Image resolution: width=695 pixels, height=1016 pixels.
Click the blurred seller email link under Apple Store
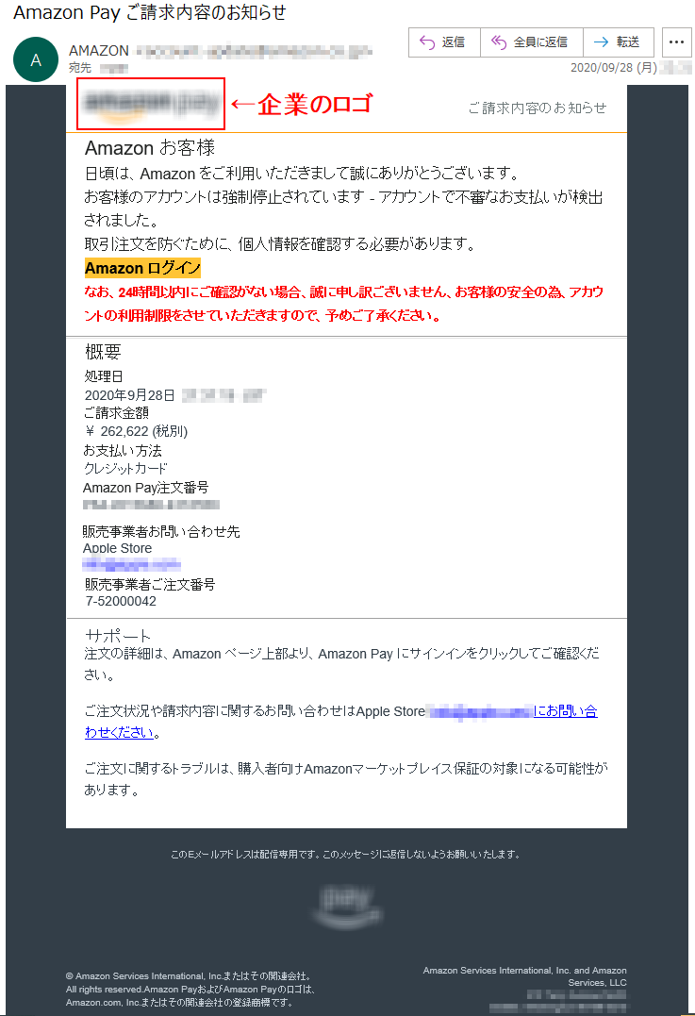coord(131,564)
